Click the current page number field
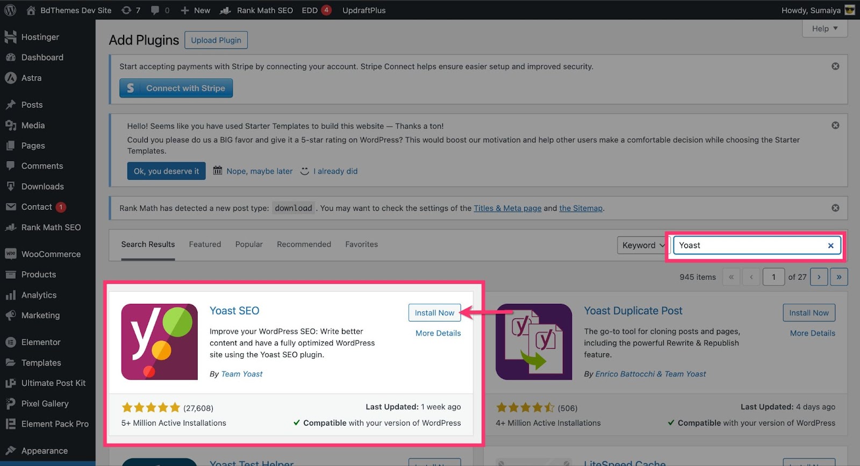860x466 pixels. 773,277
